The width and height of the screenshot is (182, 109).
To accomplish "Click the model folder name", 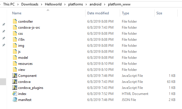I will (23, 58).
